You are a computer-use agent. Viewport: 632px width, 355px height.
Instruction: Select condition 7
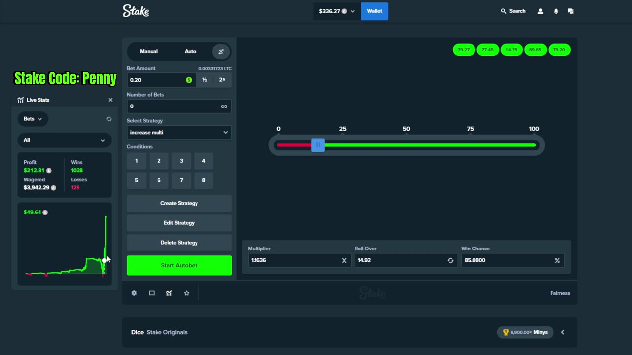point(181,180)
